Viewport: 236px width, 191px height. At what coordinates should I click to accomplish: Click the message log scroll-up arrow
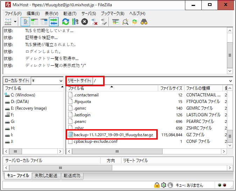[230, 31]
